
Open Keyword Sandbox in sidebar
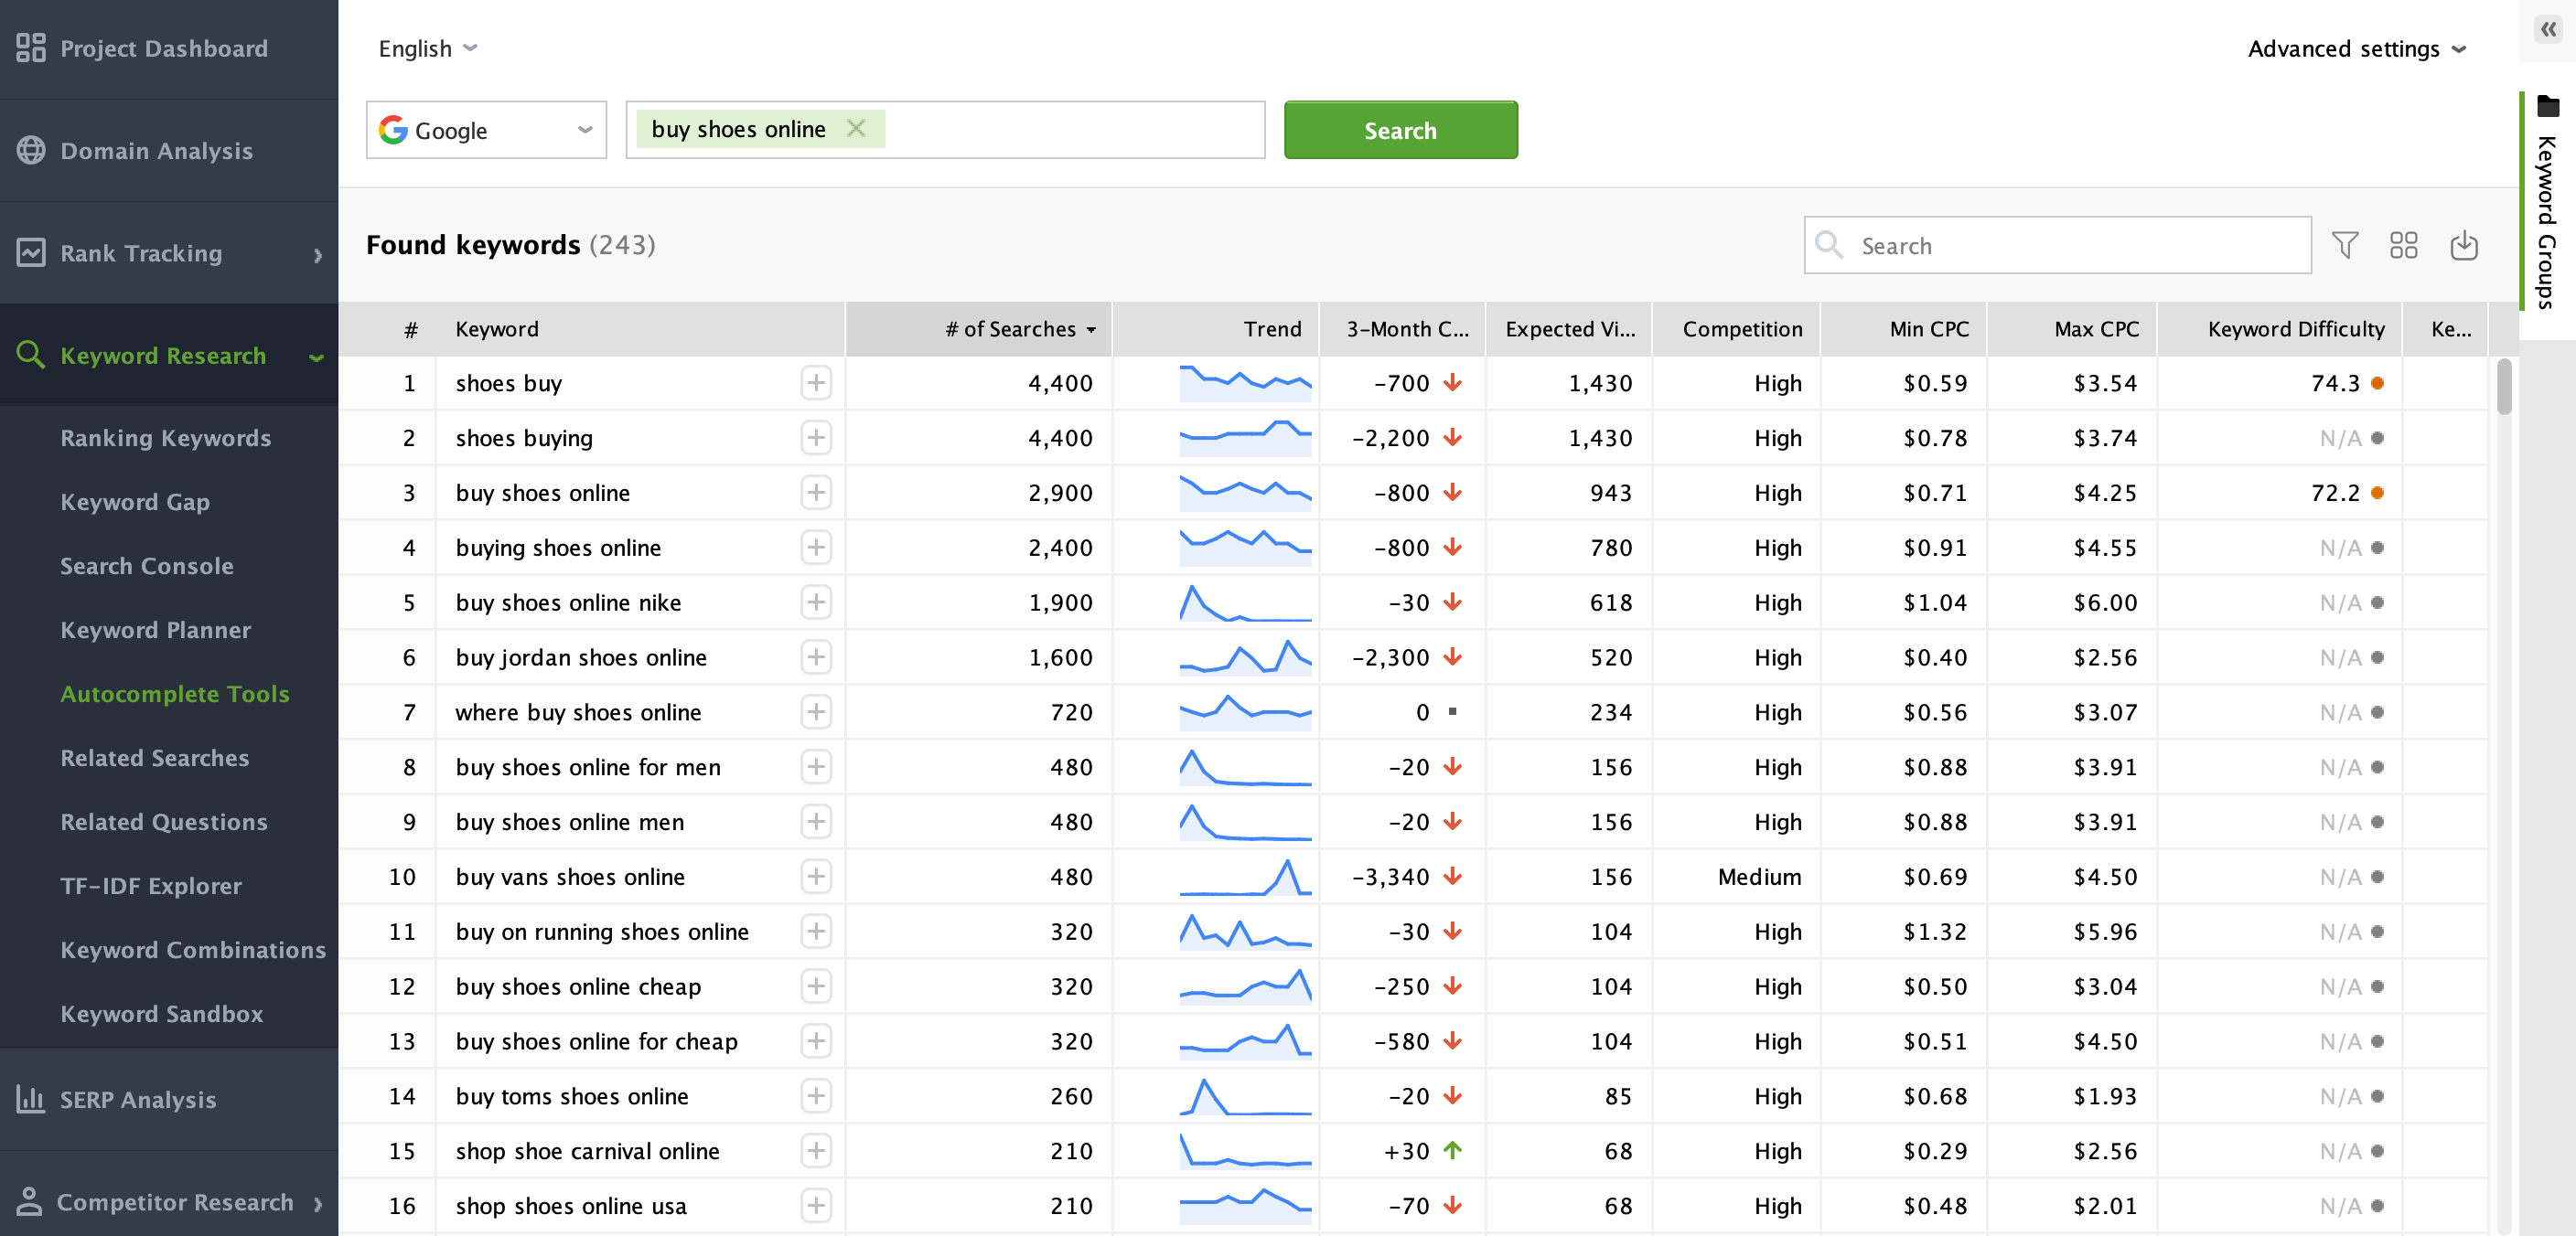click(162, 1013)
